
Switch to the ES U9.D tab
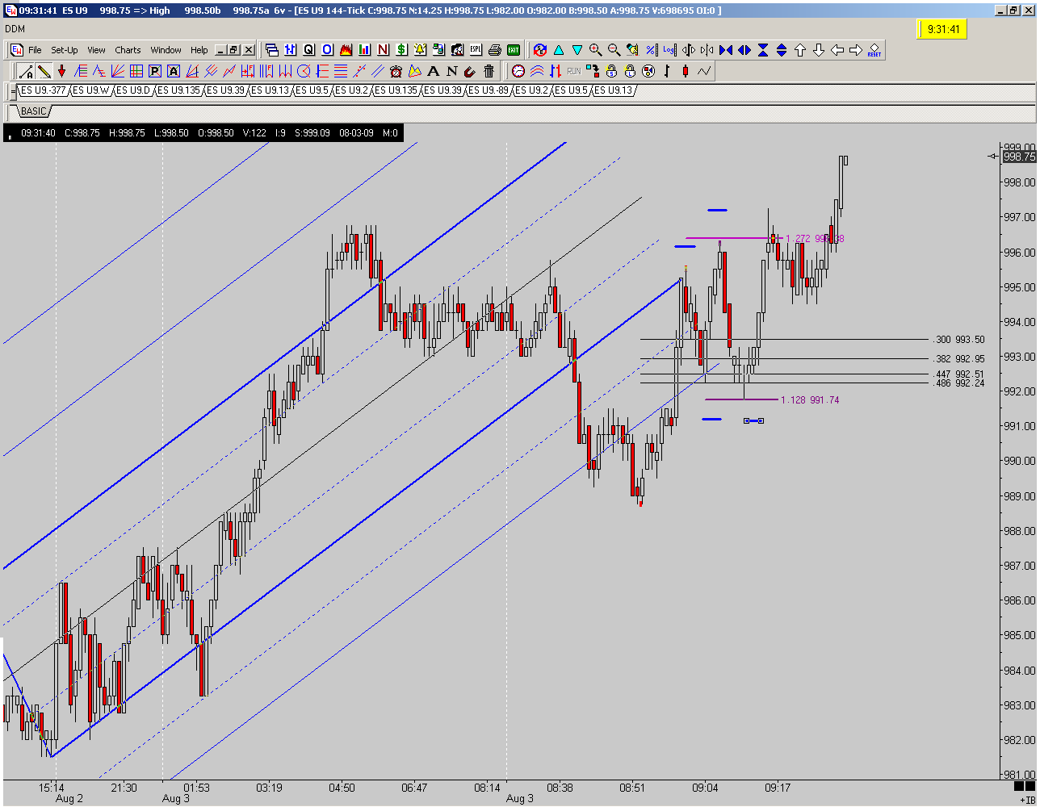point(132,90)
